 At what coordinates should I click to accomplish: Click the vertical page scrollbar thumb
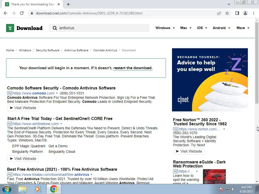[x=257, y=63]
